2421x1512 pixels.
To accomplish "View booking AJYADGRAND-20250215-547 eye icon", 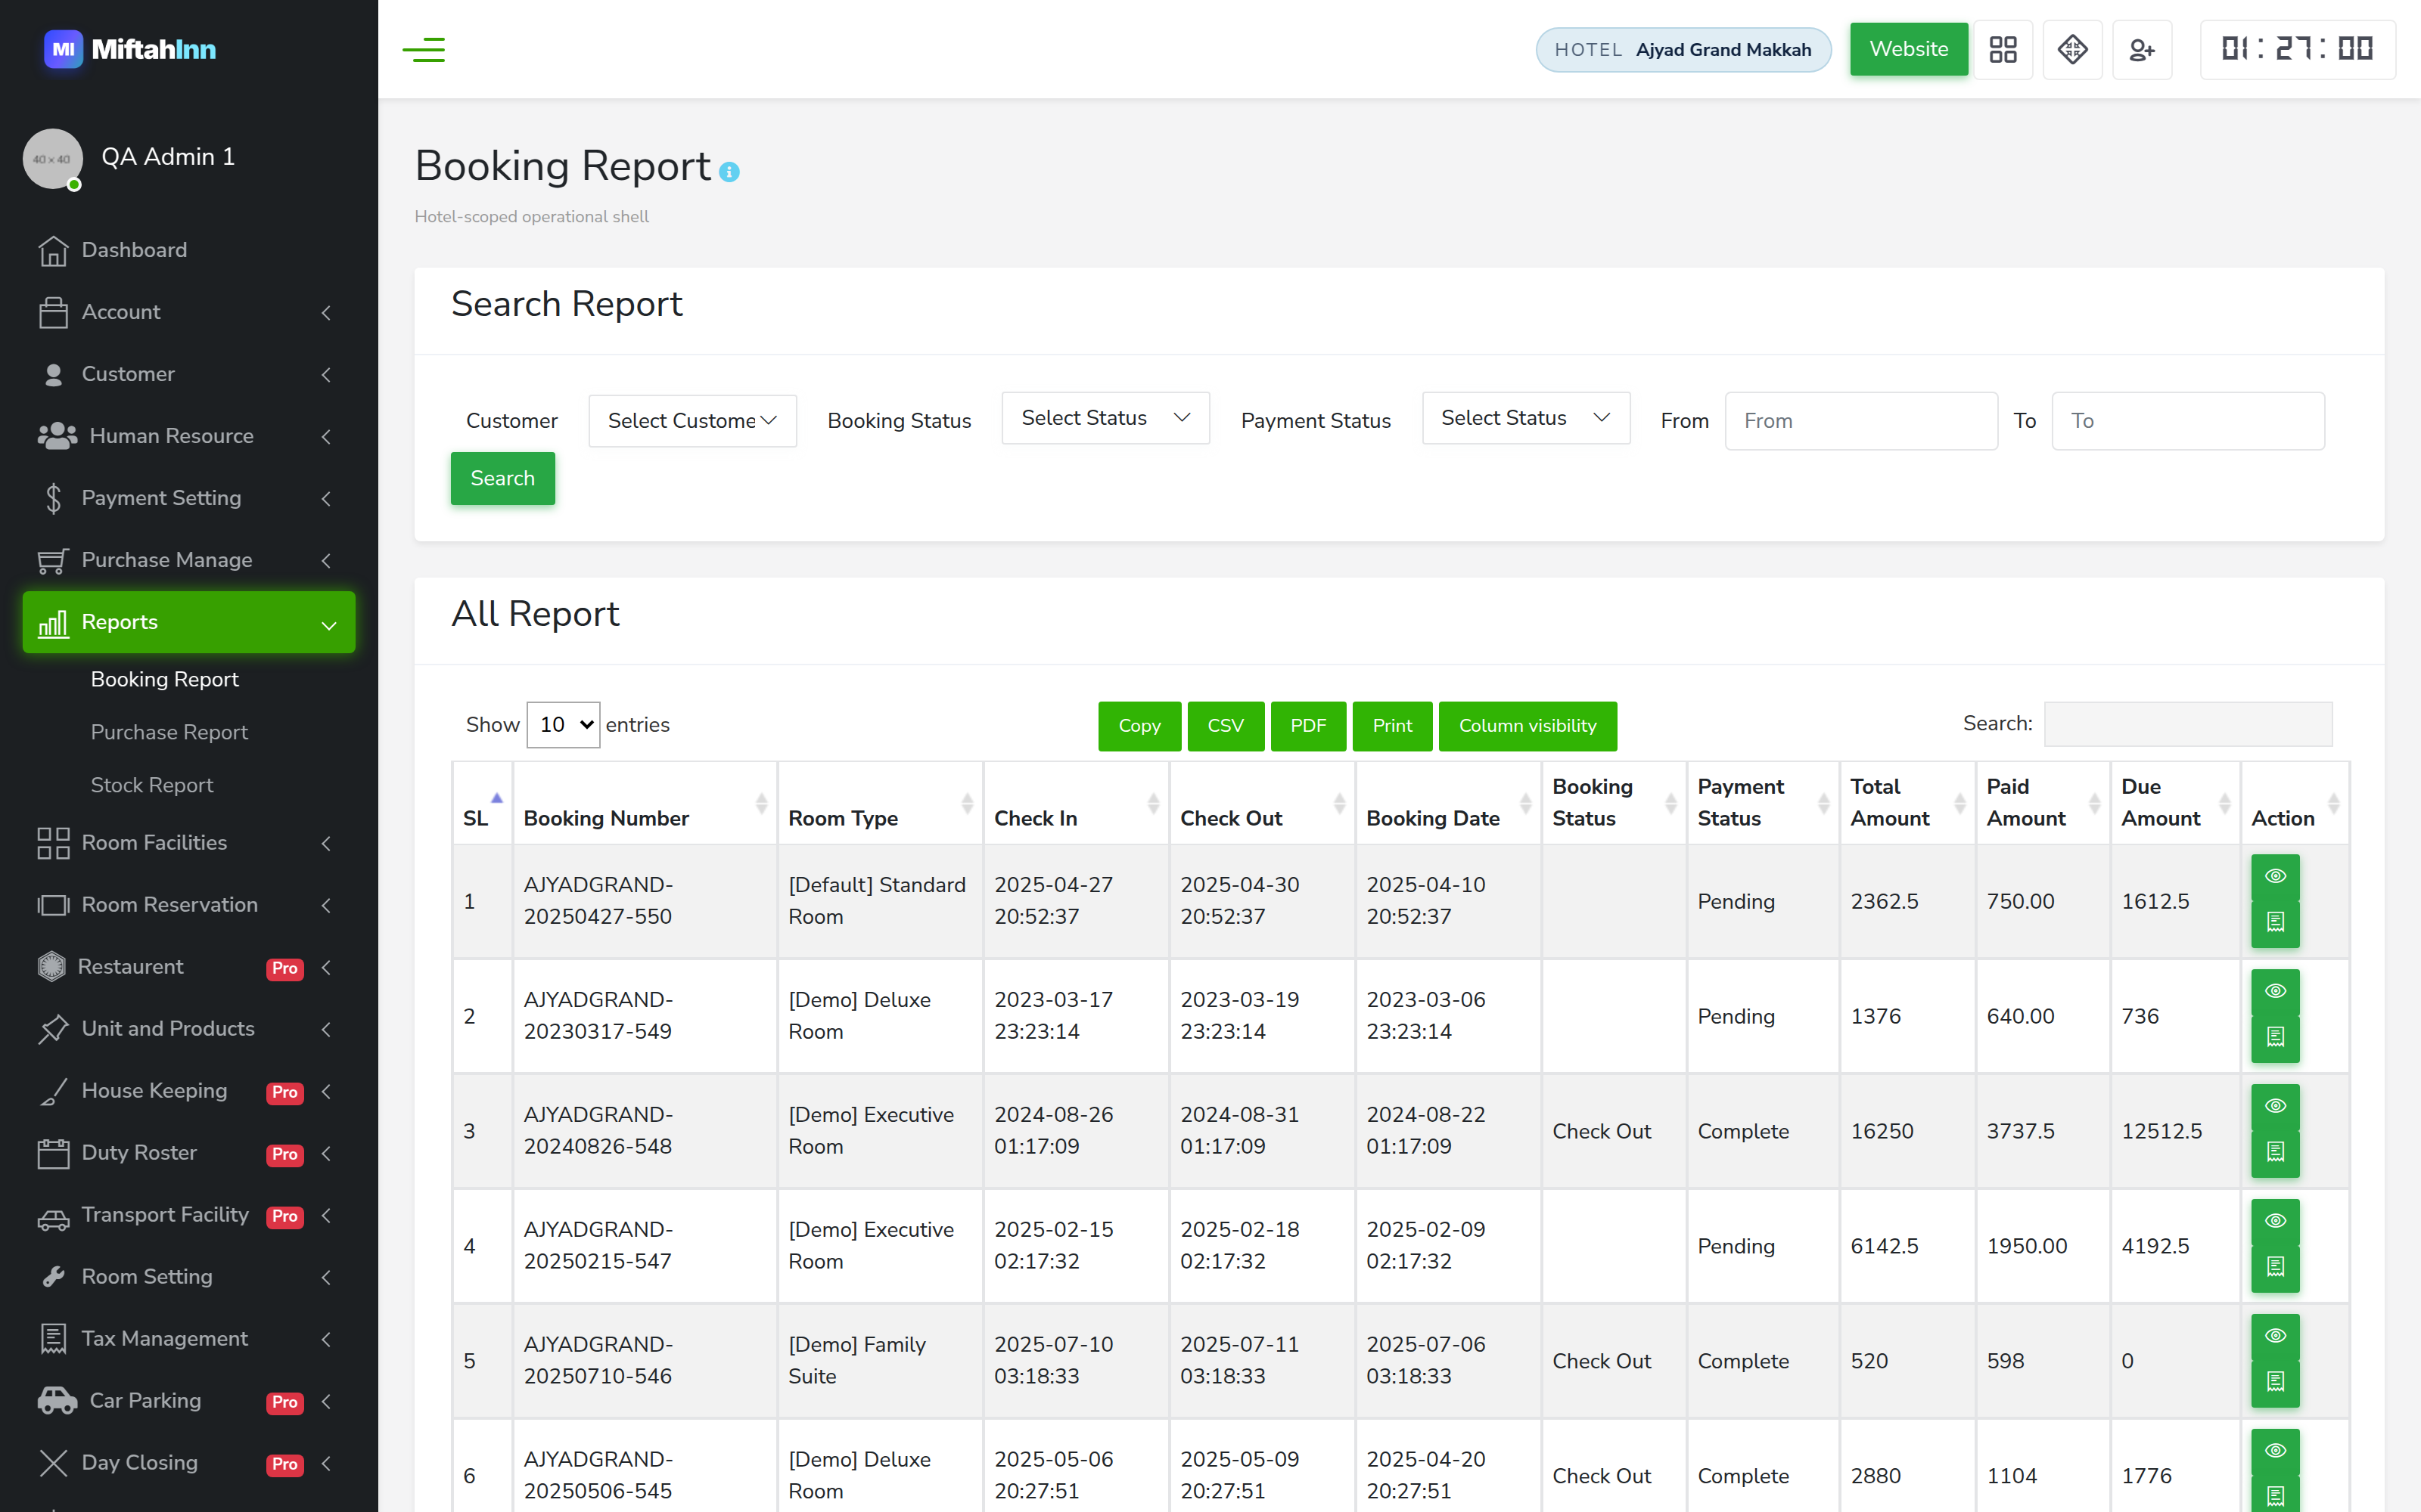I will coord(2275,1221).
